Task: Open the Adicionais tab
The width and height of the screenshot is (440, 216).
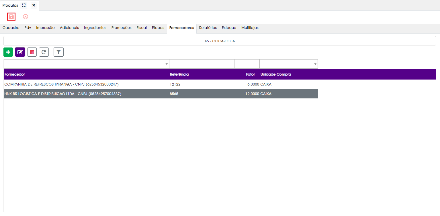Action: (69, 28)
